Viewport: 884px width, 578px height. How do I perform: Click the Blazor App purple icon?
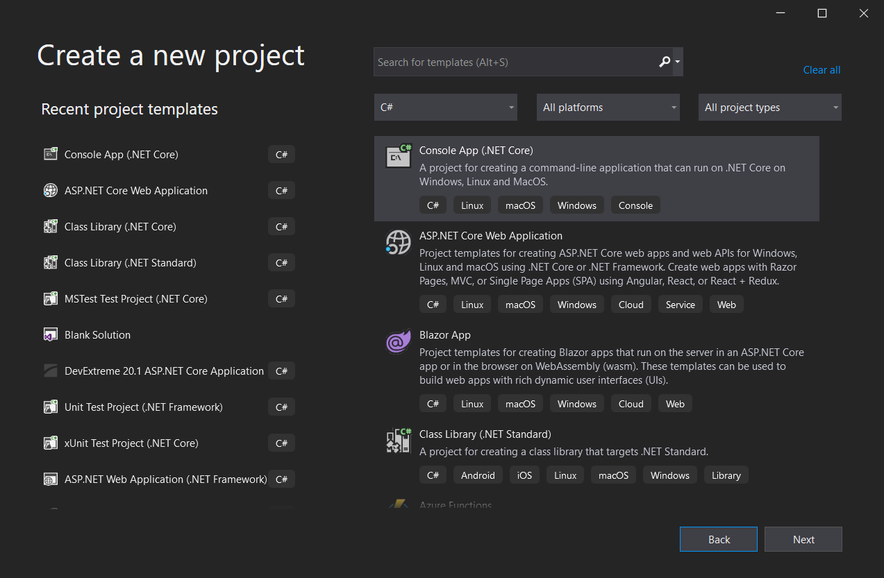click(399, 342)
